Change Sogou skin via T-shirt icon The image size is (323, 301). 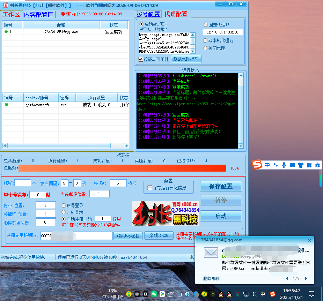pos(301,165)
